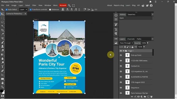Activate the Type tool
Viewport: 177px width, 99px height.
point(2,67)
